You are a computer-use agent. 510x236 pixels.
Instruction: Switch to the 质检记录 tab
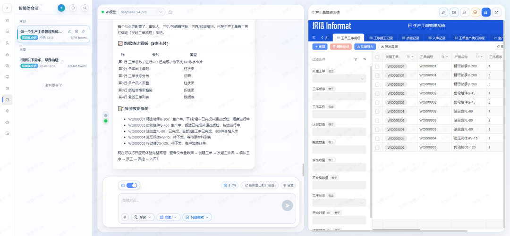point(410,38)
